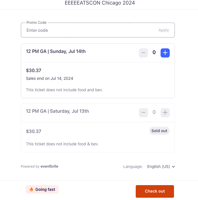Click minus icon for Saturday Jul 13th ticket
198x200 pixels.
tap(143, 113)
